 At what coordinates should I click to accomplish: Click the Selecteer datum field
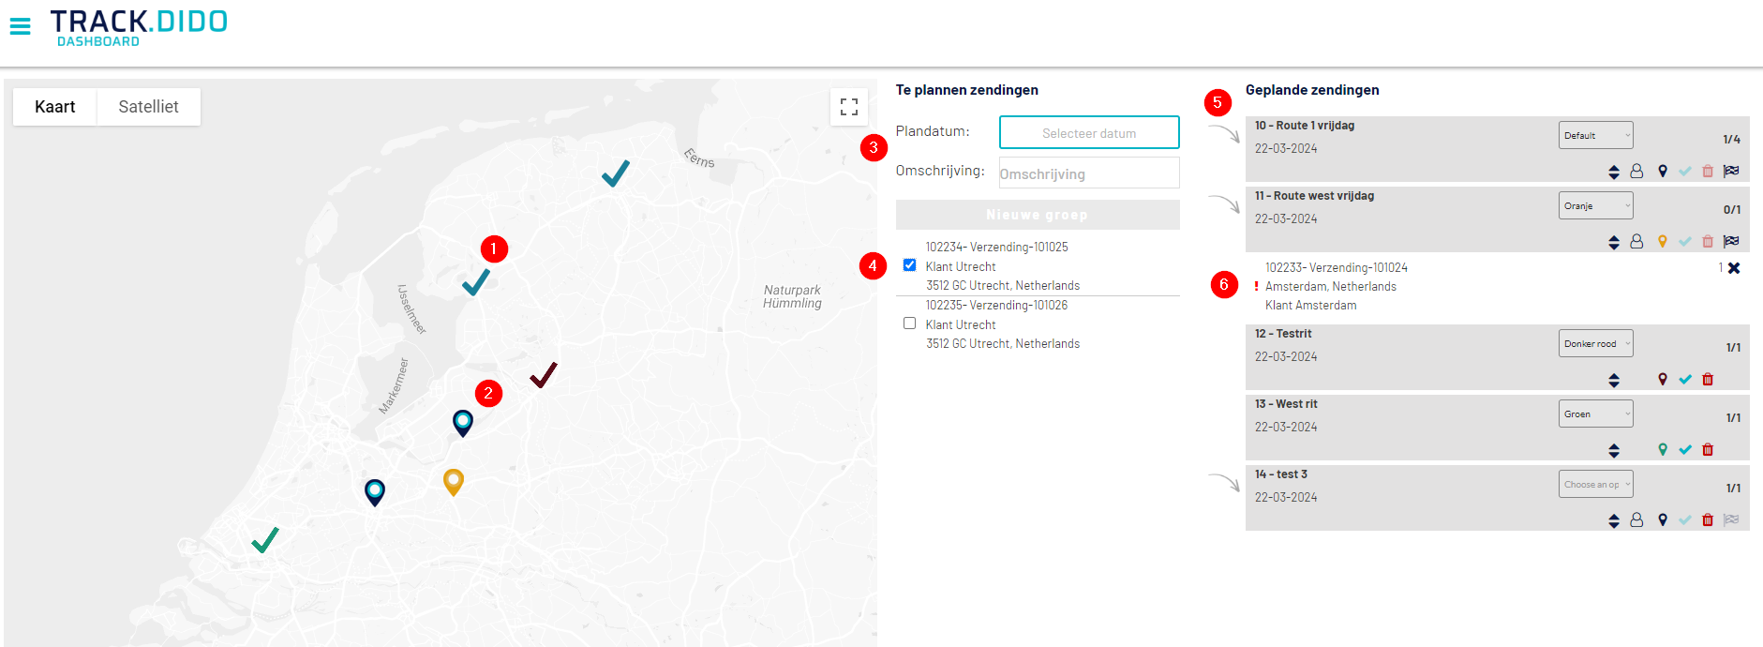point(1089,133)
